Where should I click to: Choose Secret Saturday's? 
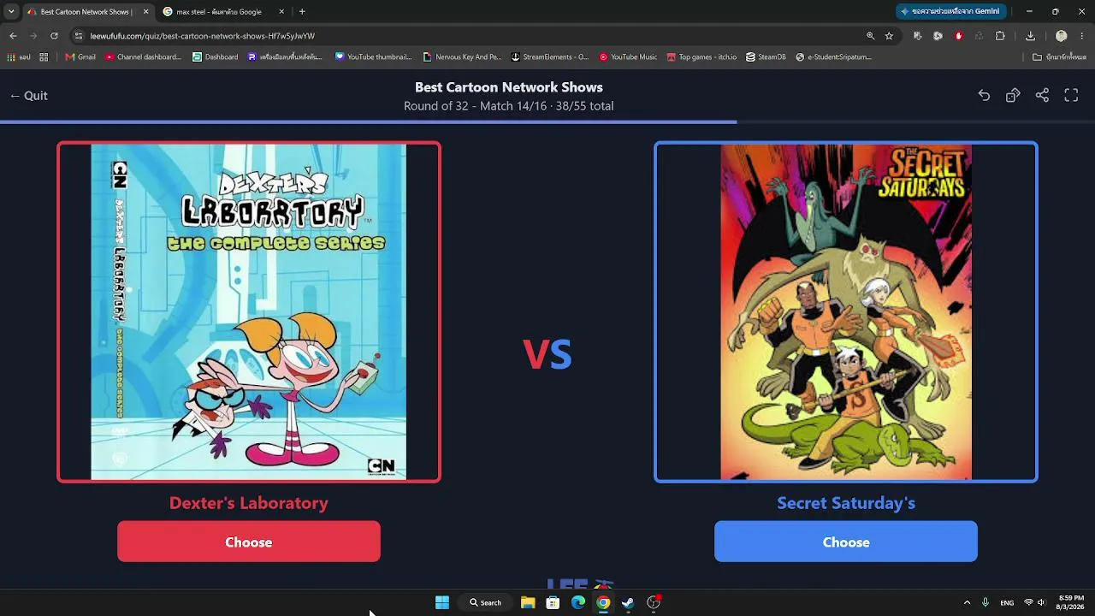pyautogui.click(x=846, y=542)
